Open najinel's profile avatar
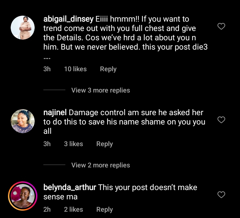 (23, 121)
